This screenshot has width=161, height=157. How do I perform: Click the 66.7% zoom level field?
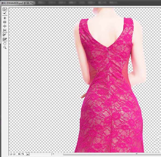pos(20,154)
